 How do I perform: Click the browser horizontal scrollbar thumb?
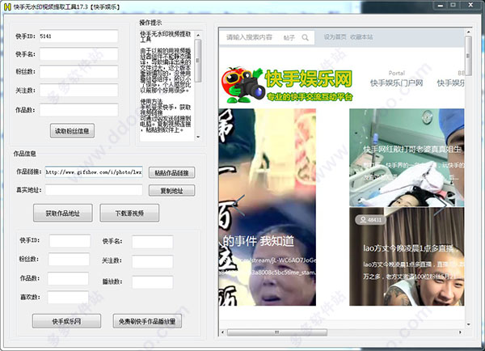277,332
